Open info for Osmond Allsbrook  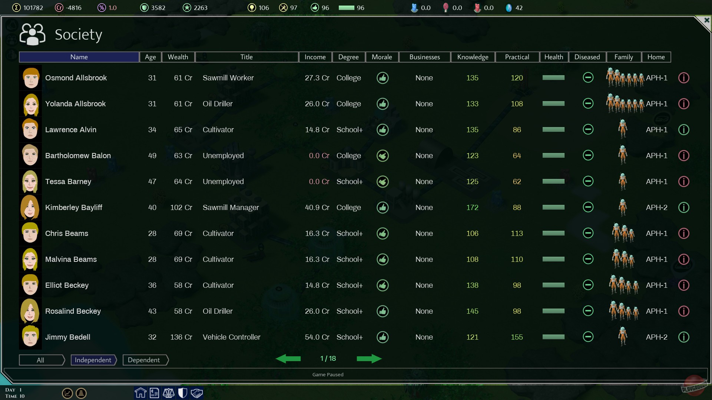click(x=683, y=78)
